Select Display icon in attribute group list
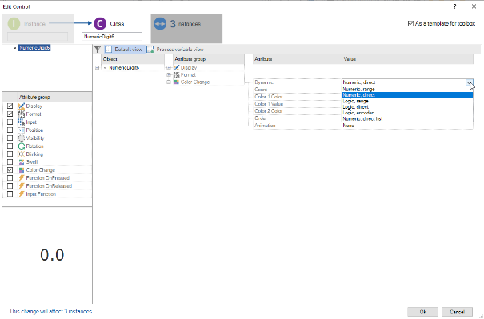The image size is (484, 319). 22,106
